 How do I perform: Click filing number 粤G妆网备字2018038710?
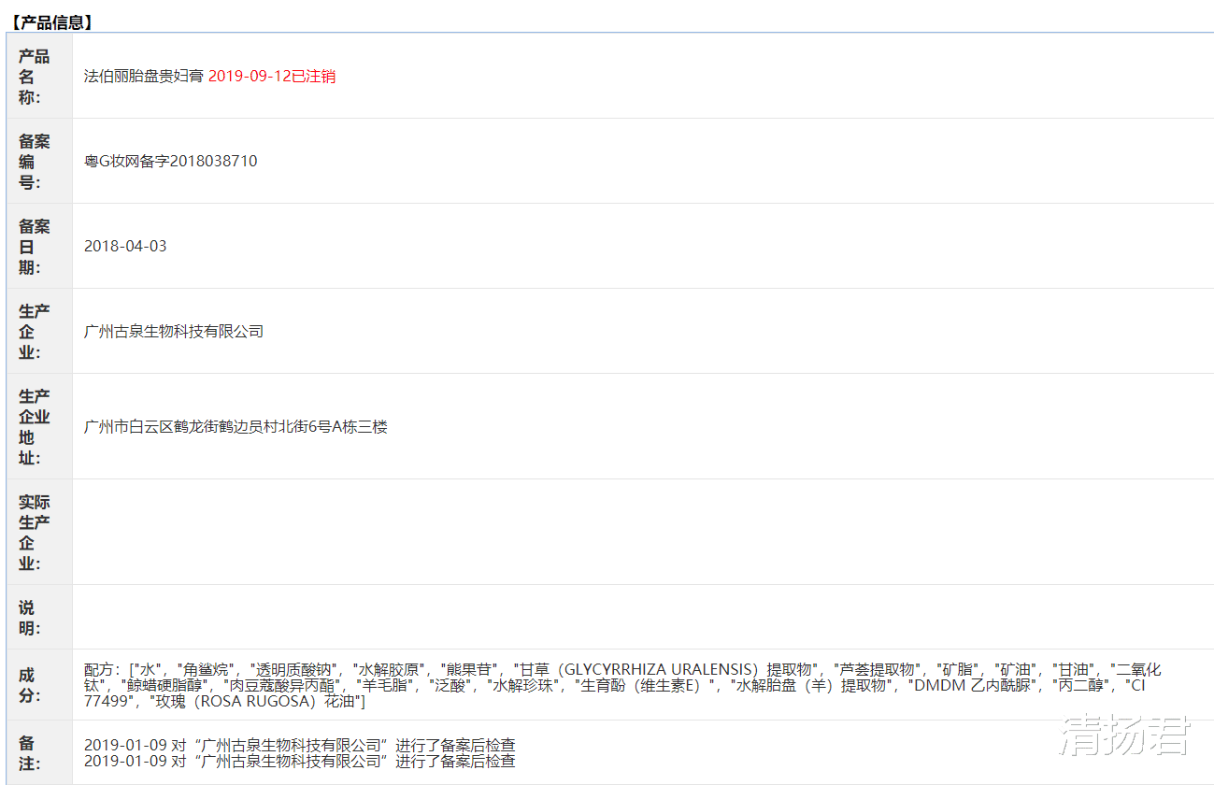[171, 162]
